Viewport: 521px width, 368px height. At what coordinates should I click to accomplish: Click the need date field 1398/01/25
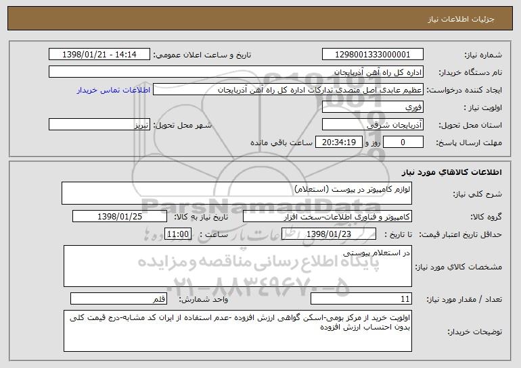click(120, 217)
